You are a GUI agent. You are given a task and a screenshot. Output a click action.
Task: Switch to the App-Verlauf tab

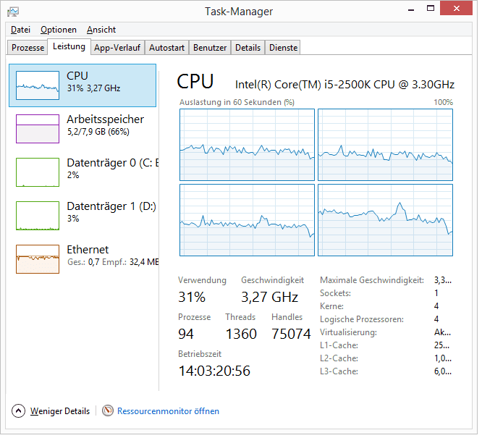pos(117,48)
